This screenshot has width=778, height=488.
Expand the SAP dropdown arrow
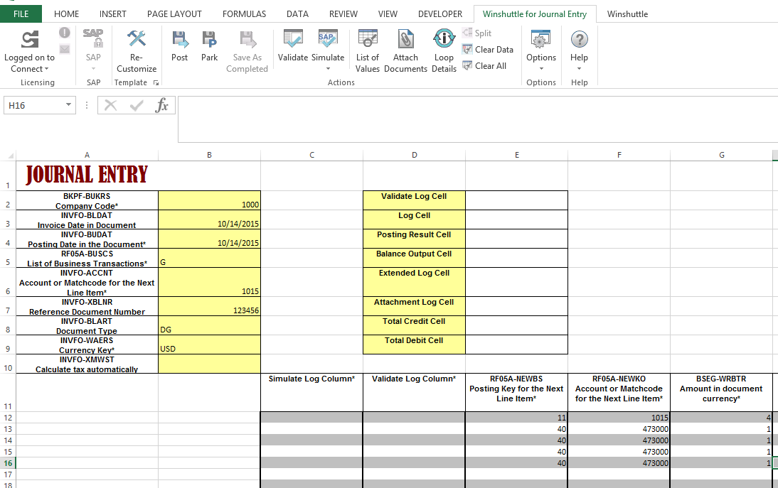pyautogui.click(x=93, y=69)
